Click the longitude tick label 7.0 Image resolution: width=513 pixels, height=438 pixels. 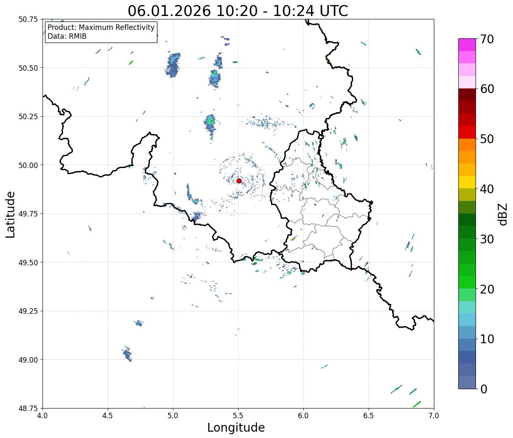click(434, 416)
